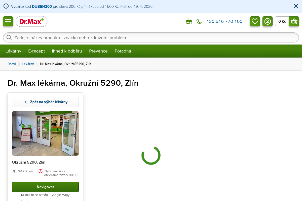Open the pharmacy store locator icon
Screen dimensions: 302x201
189,22
